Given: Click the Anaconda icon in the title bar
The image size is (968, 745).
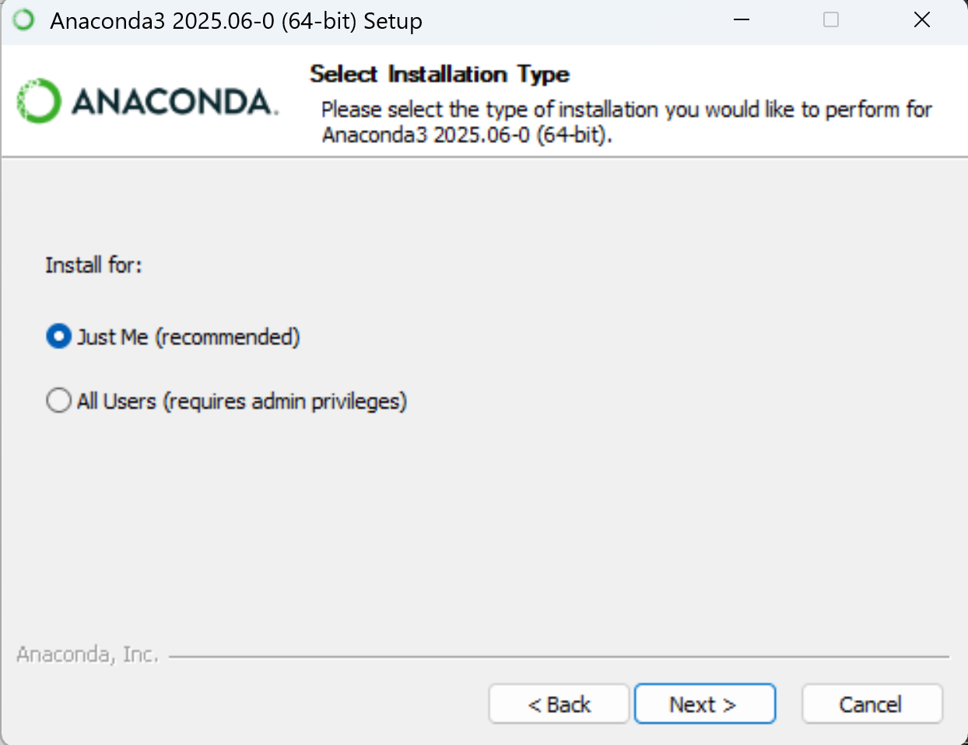Looking at the screenshot, I should click(x=24, y=20).
